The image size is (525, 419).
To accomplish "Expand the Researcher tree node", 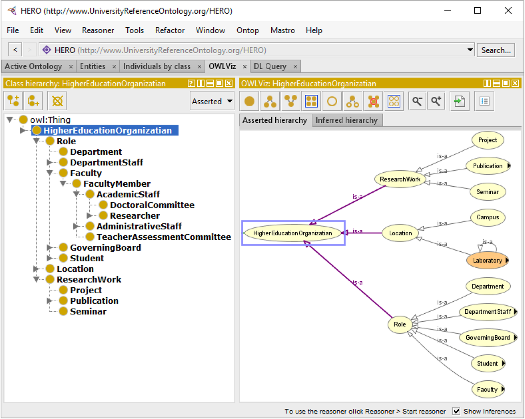I will click(x=90, y=215).
